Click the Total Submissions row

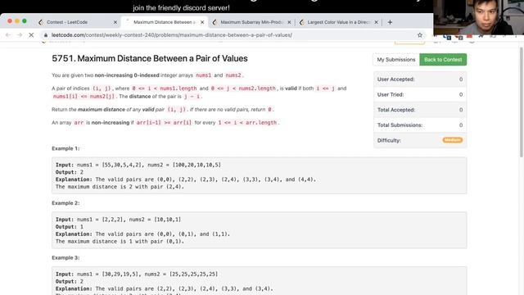[x=420, y=125]
